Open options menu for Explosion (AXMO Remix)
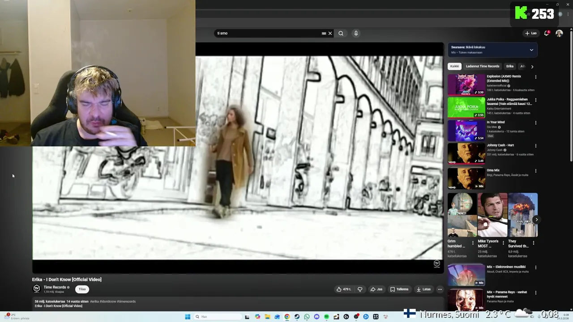Image resolution: width=573 pixels, height=322 pixels. [x=535, y=77]
